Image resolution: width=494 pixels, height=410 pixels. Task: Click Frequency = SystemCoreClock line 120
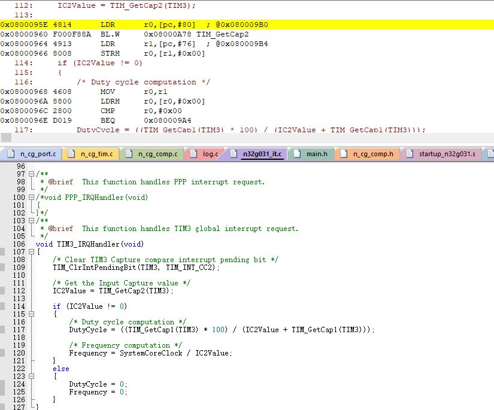(150, 353)
